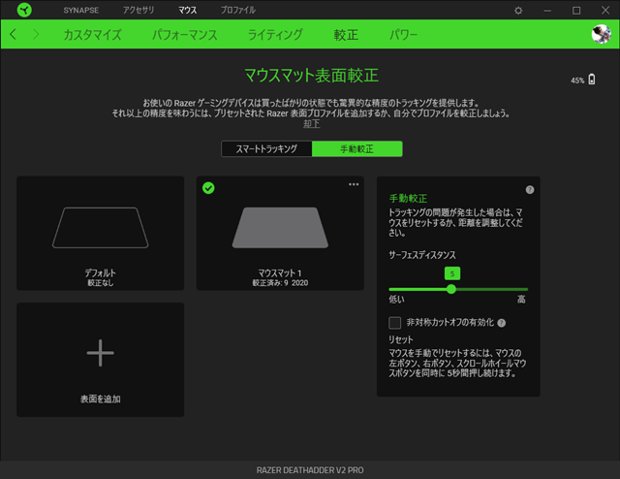The width and height of the screenshot is (620, 479).
Task: Go forward with the right arrow
Action: tap(36, 35)
